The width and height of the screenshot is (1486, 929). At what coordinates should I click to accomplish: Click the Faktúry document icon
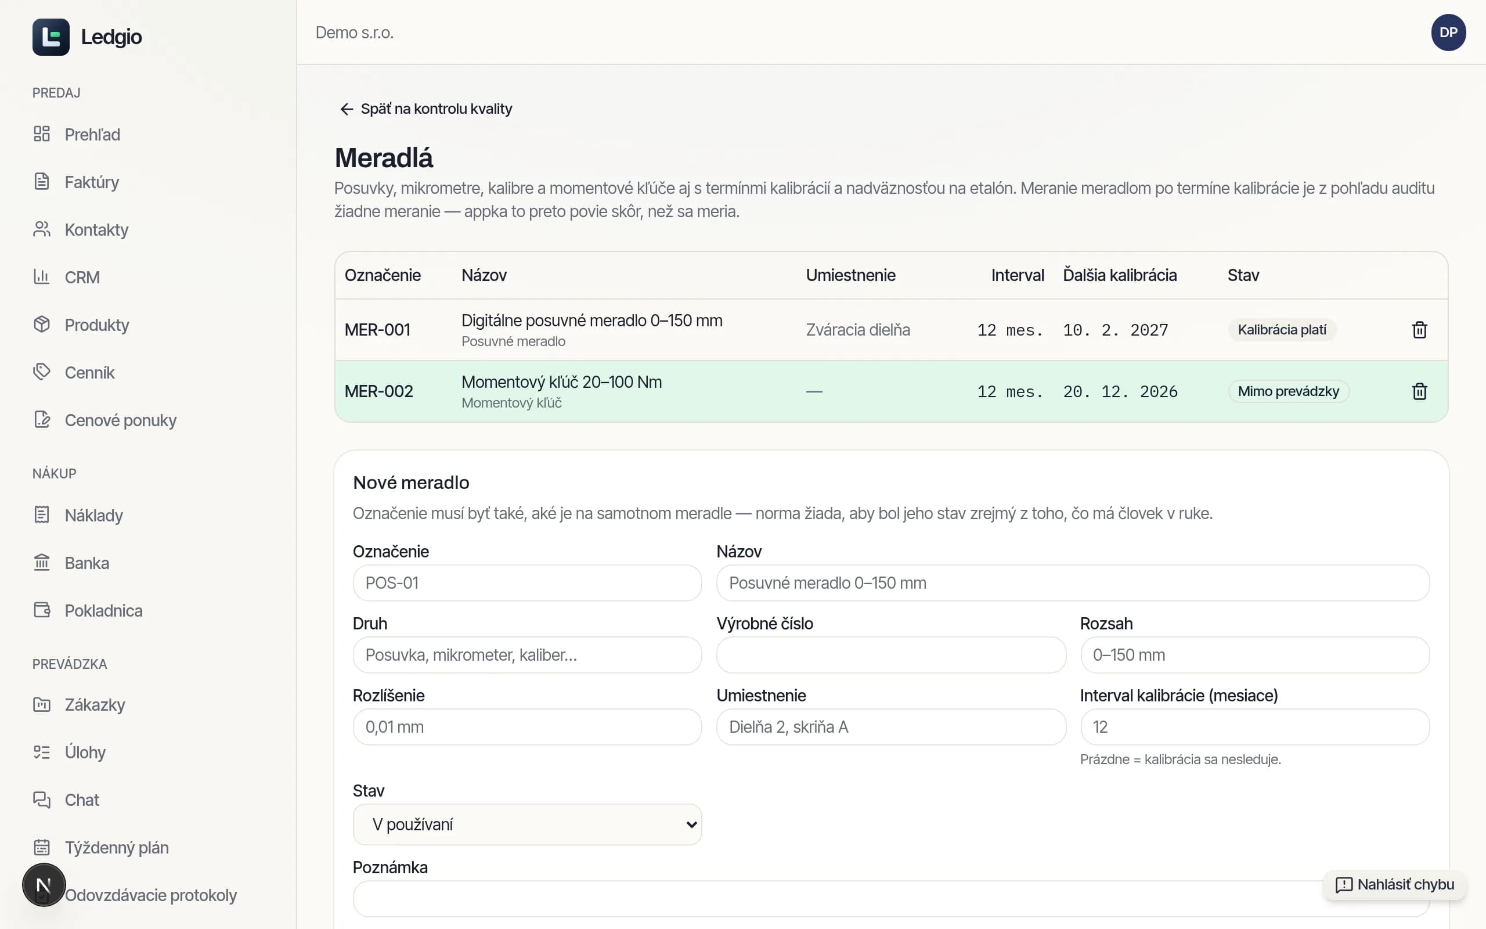tap(42, 182)
